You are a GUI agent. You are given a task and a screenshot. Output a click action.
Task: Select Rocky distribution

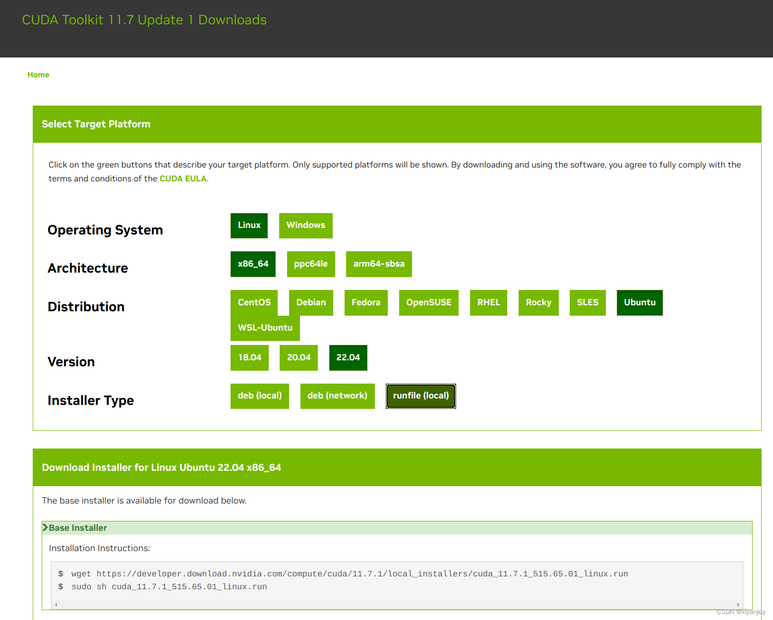coord(538,303)
